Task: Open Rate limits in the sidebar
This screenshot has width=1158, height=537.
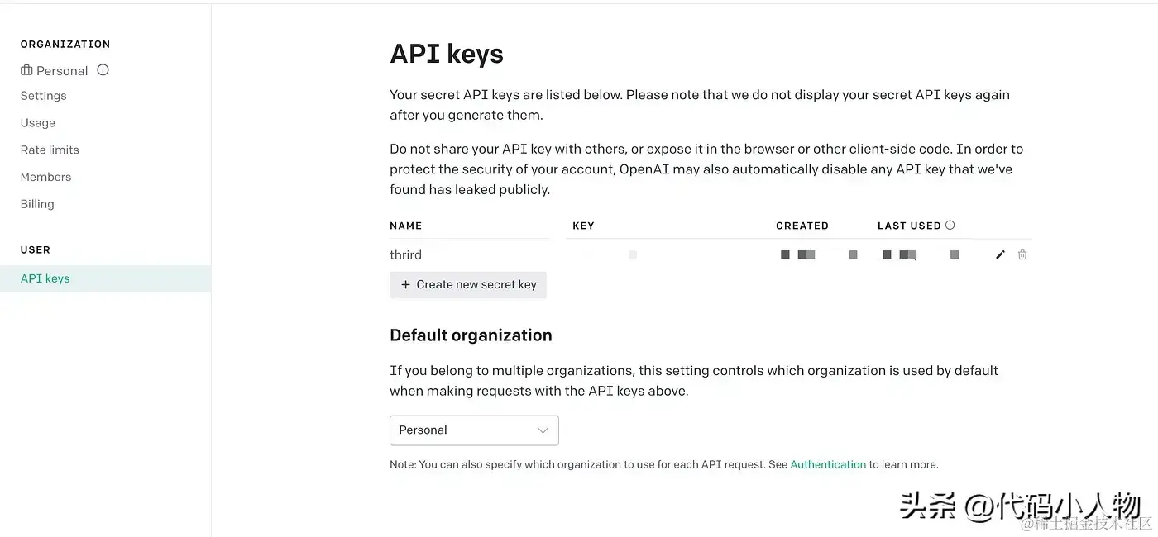Action: [50, 150]
